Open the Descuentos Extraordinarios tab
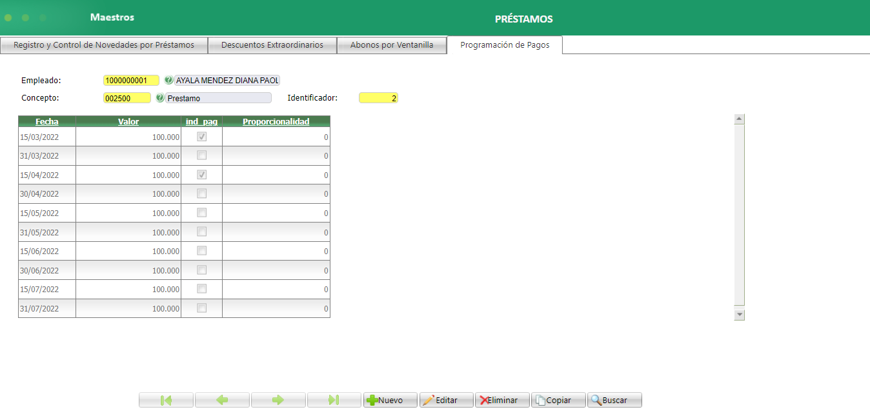The width and height of the screenshot is (870, 416). pos(272,45)
